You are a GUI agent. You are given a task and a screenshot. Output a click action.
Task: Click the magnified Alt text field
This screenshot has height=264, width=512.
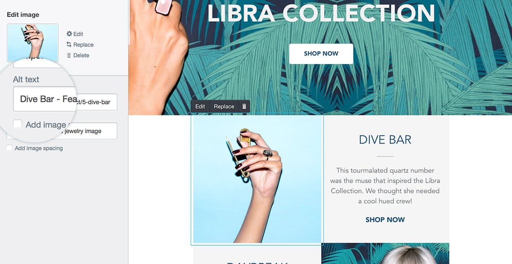click(45, 99)
